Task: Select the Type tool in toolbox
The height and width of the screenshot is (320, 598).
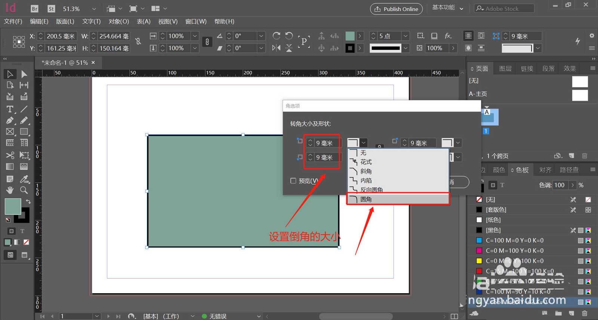Action: tap(10, 109)
